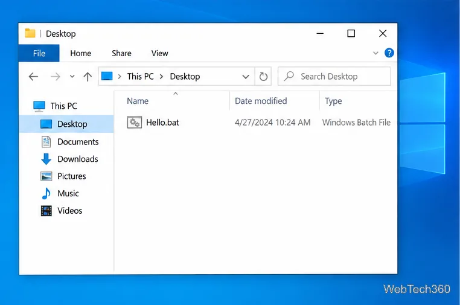Viewport: 460px width, 305px height.
Task: Click the Windows Batch File type cell
Action: point(356,123)
